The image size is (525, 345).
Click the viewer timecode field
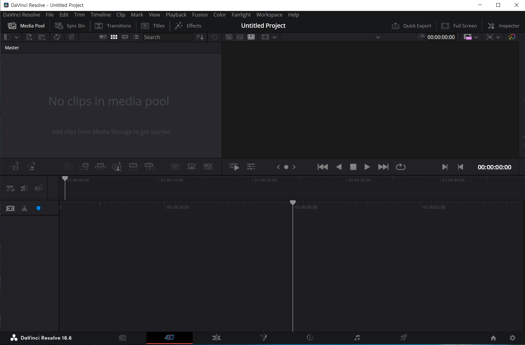coord(441,37)
